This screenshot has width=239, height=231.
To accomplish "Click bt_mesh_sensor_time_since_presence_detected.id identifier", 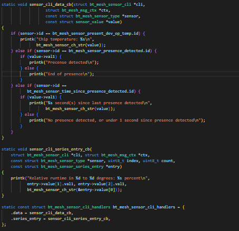I will [x=80, y=91].
